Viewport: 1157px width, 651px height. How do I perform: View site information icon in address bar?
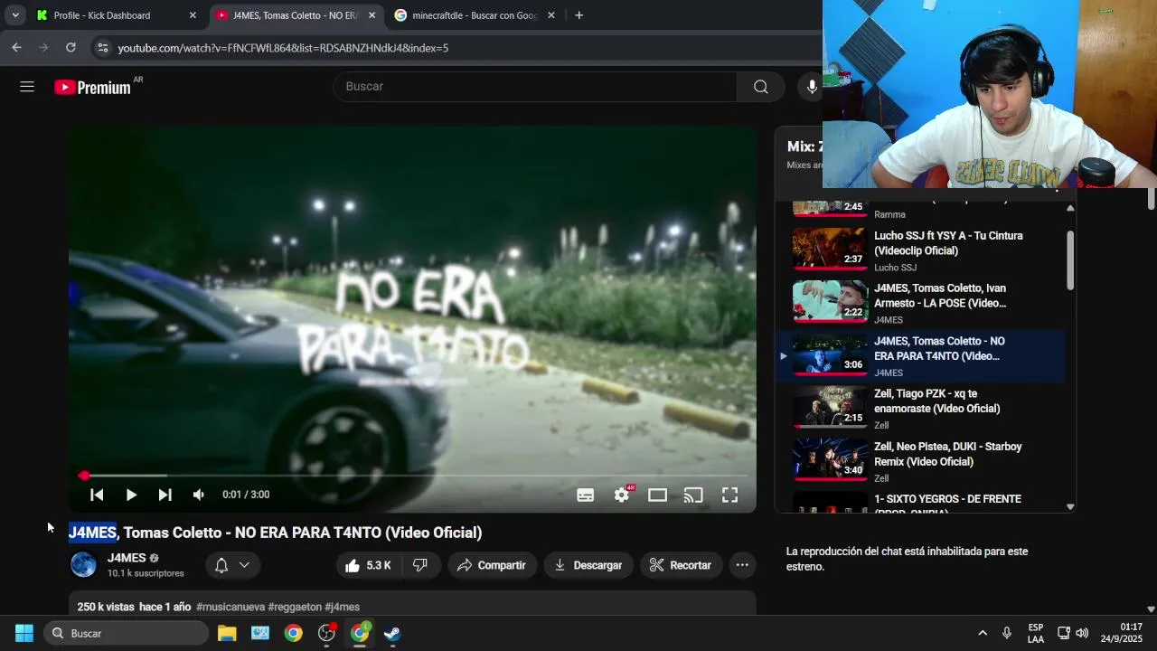102,47
